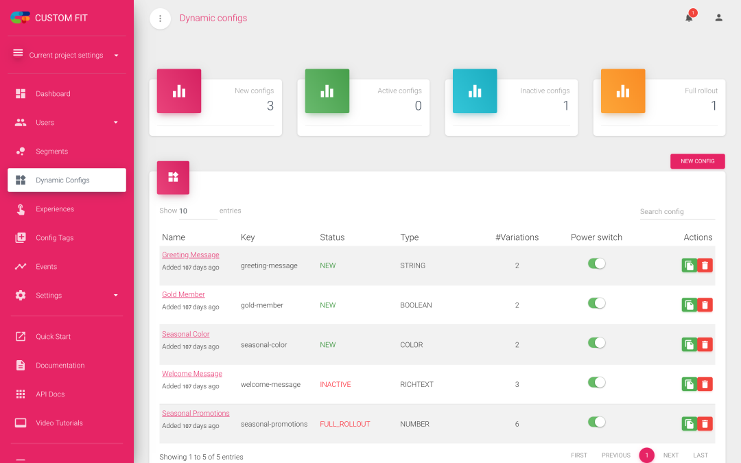Click the greeting-message key text
The image size is (741, 463).
(x=269, y=265)
